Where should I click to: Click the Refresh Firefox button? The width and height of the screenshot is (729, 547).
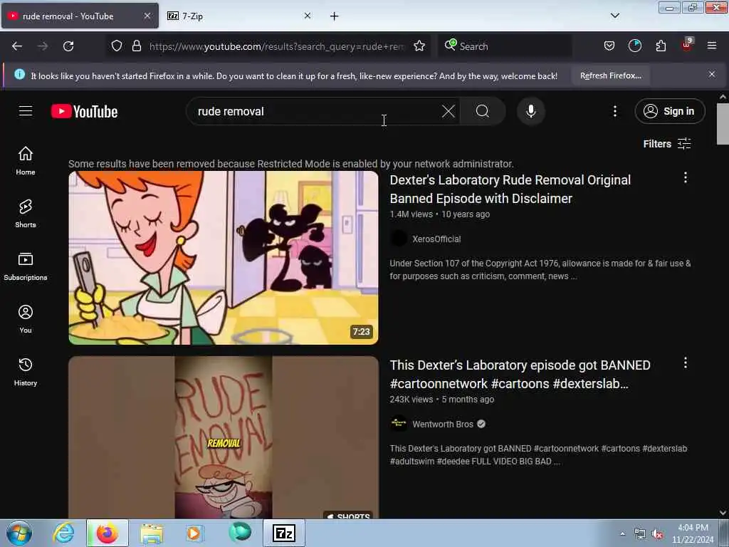(x=610, y=75)
